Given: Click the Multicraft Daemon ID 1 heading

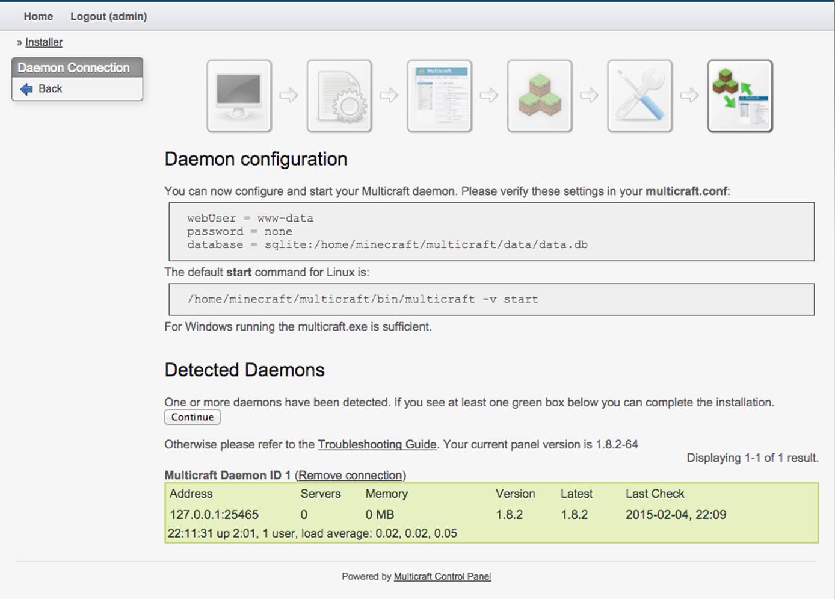Looking at the screenshot, I should click(229, 475).
